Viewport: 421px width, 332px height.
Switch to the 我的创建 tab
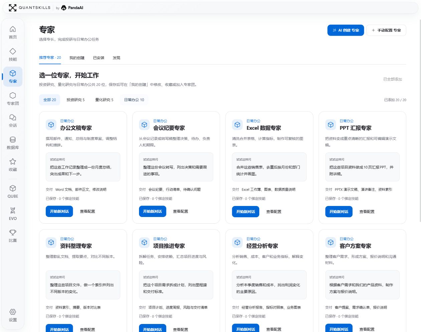77,58
